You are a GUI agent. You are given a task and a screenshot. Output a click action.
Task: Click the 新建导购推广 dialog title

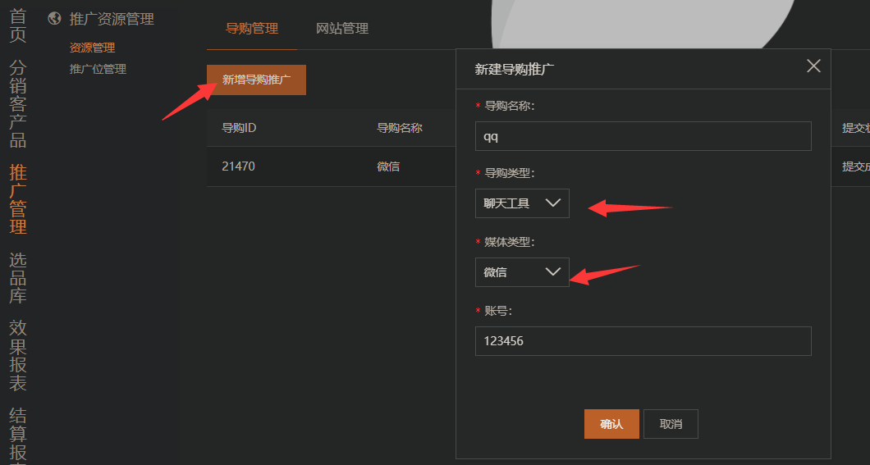(515, 69)
